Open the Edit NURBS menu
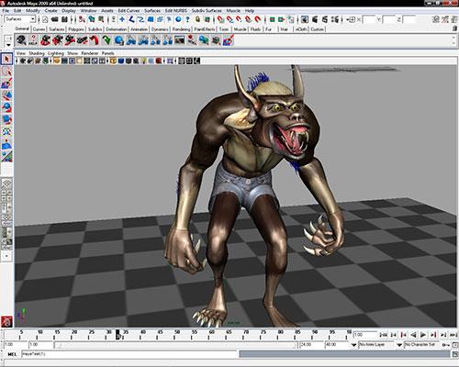Viewport: 459px width, 367px height. [176, 10]
